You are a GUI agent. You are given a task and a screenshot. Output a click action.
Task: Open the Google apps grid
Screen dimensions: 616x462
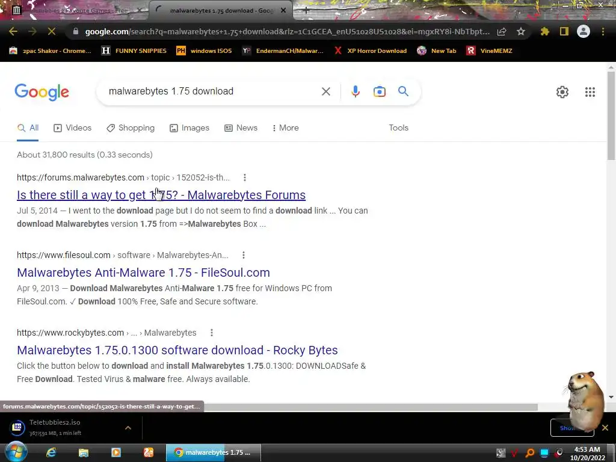pyautogui.click(x=590, y=92)
